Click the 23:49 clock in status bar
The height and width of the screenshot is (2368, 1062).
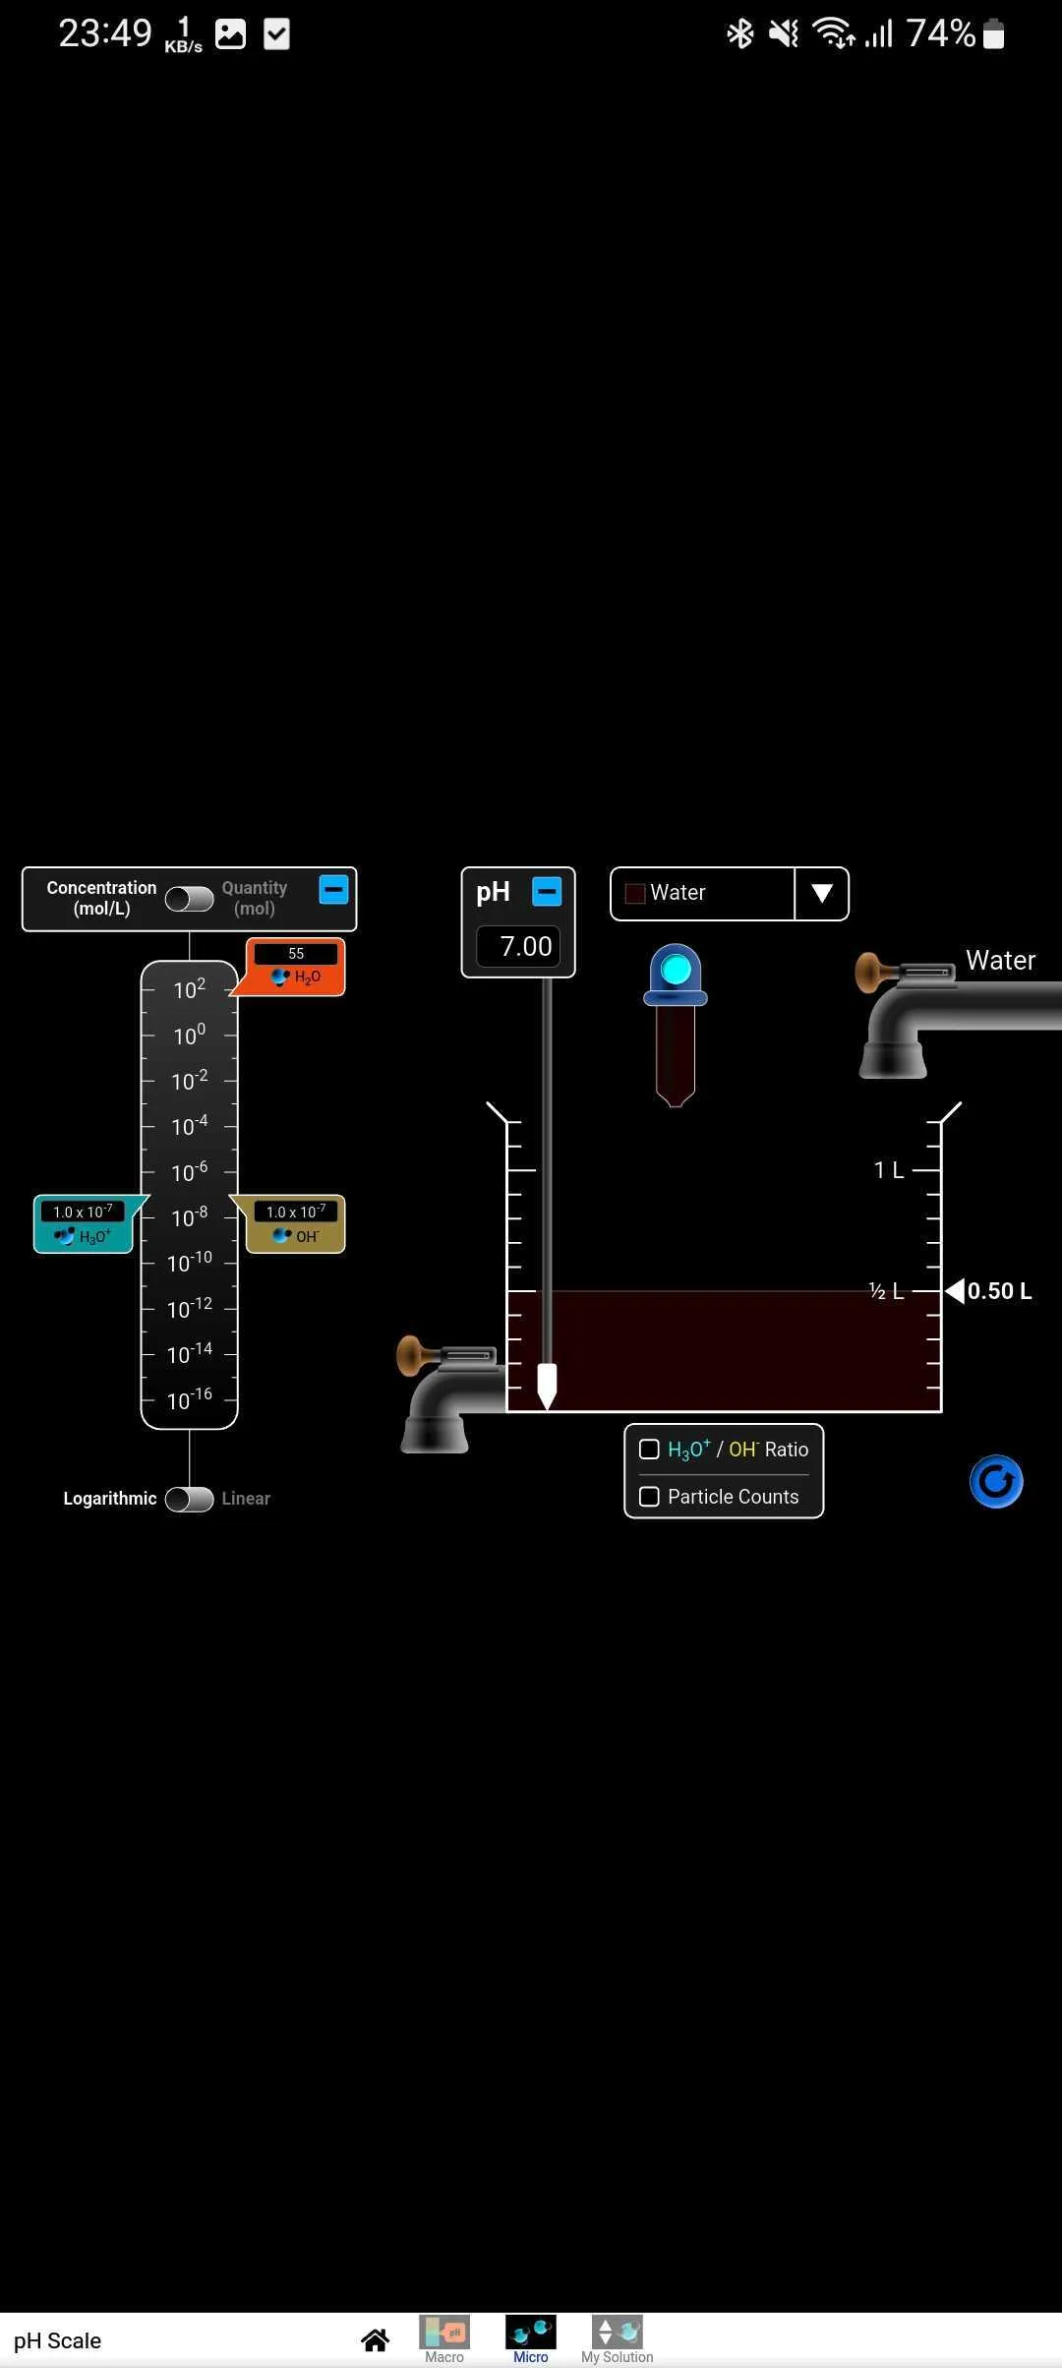(105, 34)
